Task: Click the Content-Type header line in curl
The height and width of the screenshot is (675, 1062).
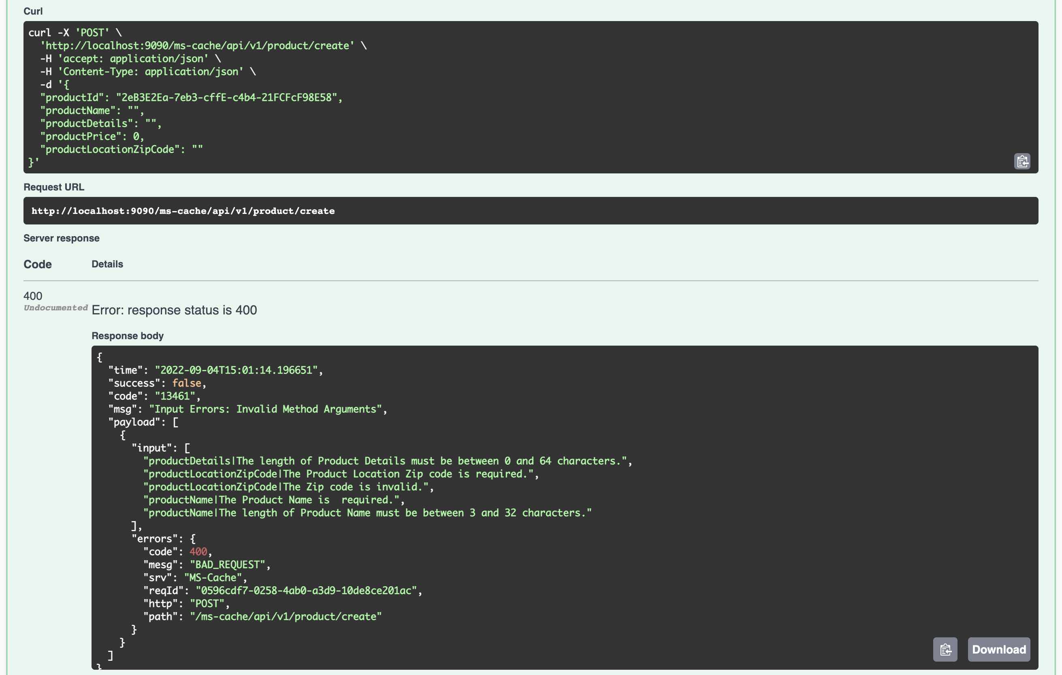Action: pos(148,71)
